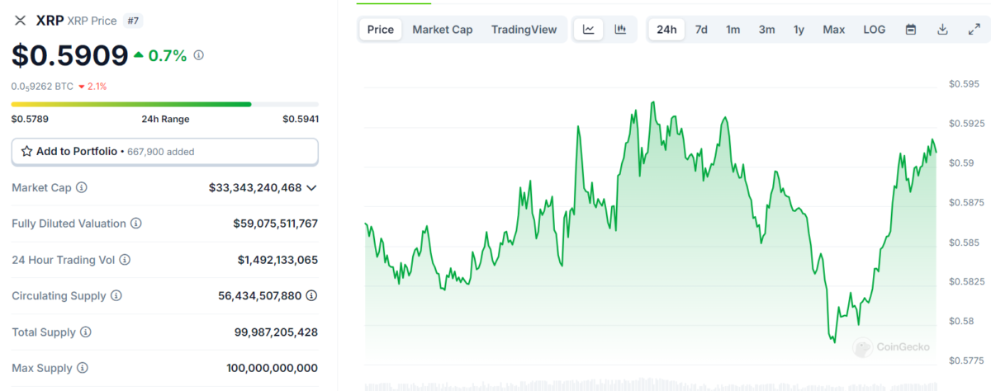The width and height of the screenshot is (991, 391).
Task: Click the 24h Range label
Action: click(x=165, y=119)
